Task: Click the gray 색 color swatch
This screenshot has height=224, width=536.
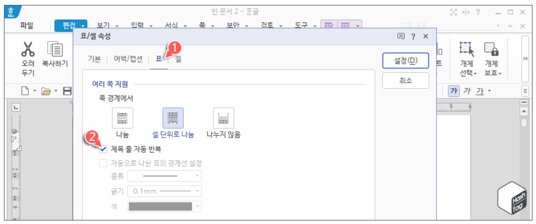Action: tap(161, 206)
